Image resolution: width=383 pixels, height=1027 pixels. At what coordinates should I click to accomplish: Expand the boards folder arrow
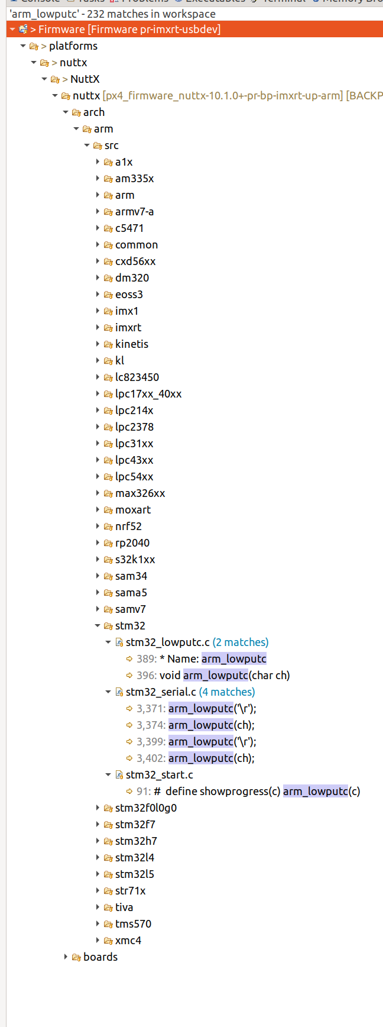(x=66, y=957)
